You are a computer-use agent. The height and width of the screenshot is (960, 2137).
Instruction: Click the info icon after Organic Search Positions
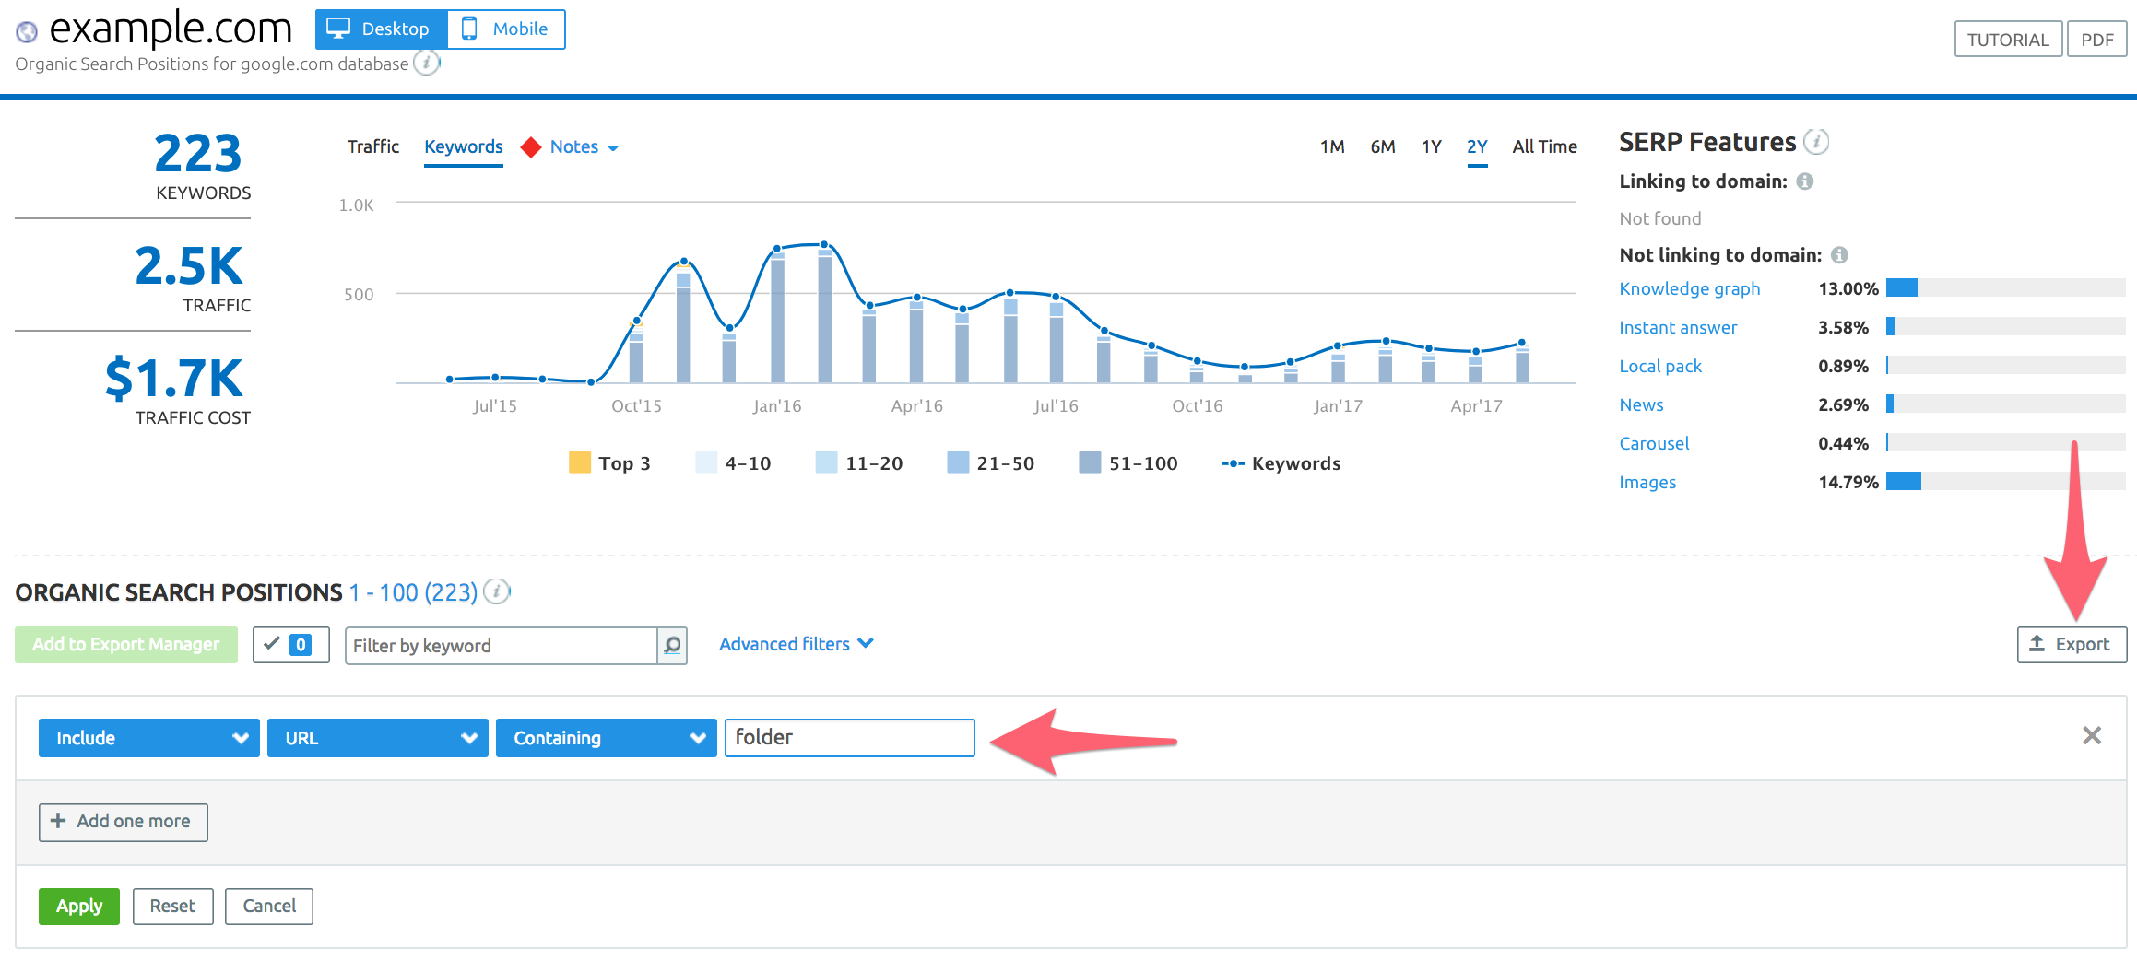coord(497,591)
